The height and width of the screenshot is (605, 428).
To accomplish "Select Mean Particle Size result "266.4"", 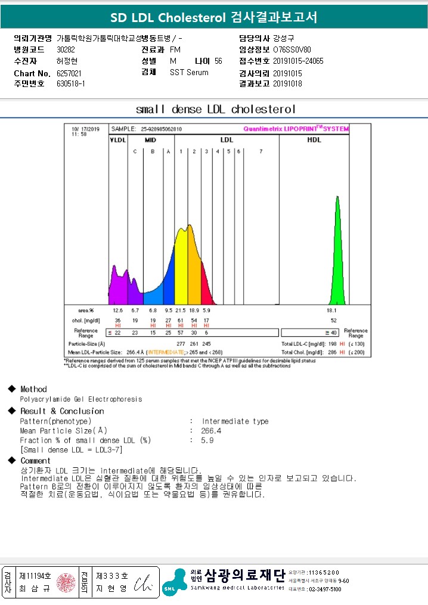I will pyautogui.click(x=211, y=431).
